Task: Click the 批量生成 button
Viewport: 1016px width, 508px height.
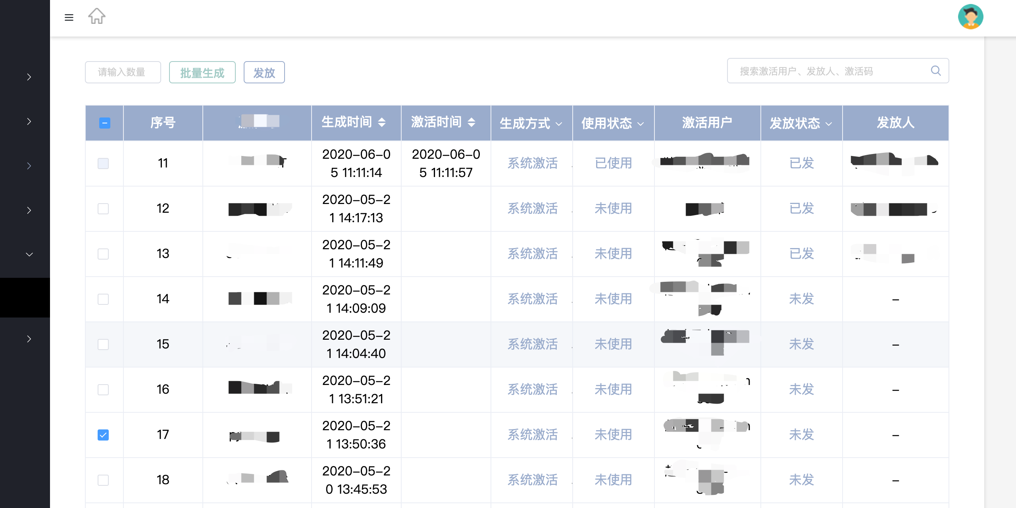Action: point(202,72)
